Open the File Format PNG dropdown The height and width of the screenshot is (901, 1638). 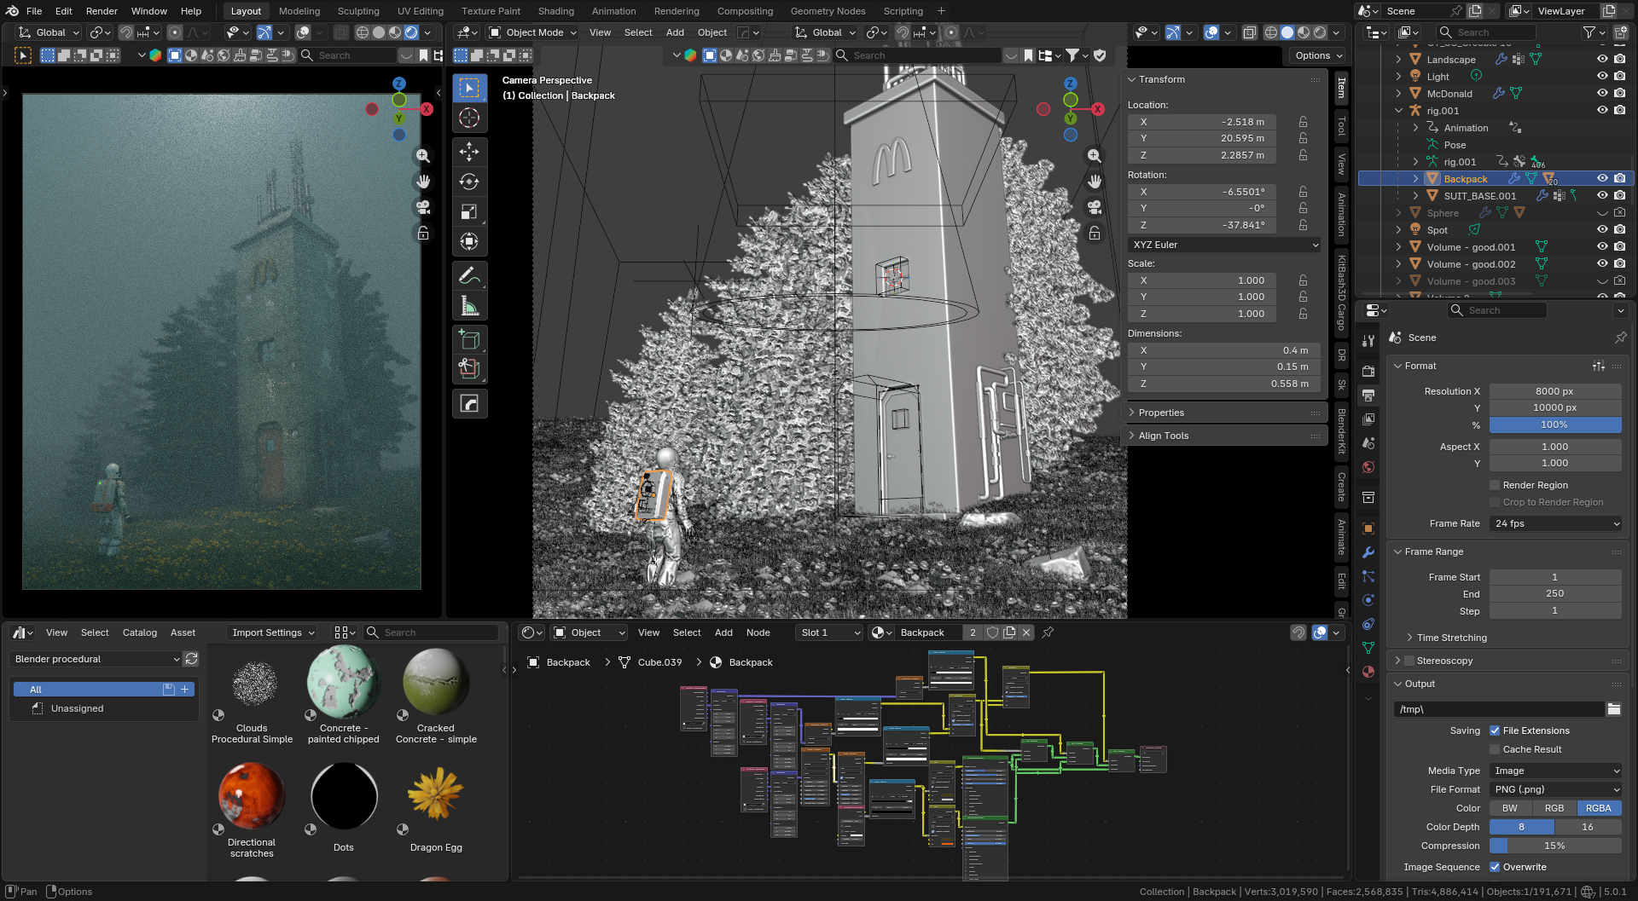point(1555,789)
